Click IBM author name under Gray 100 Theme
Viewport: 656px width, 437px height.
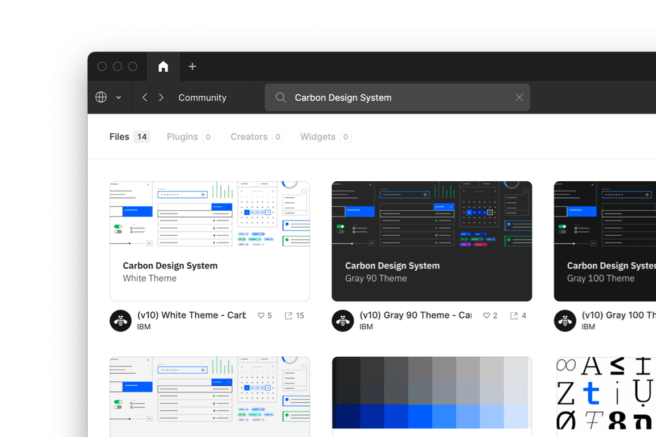coord(588,327)
